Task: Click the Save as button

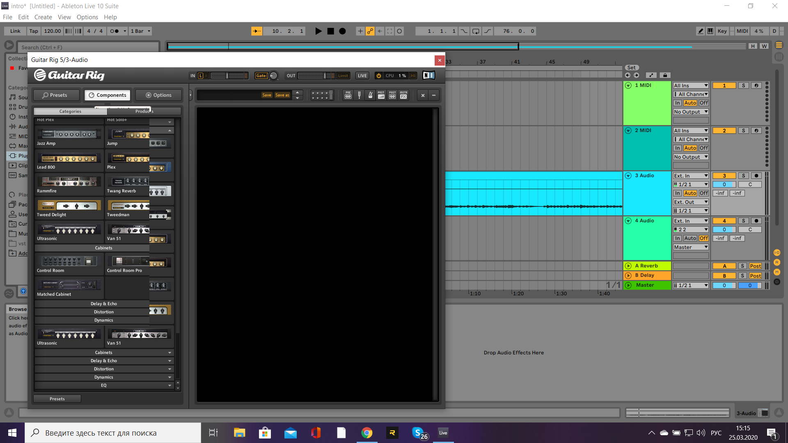Action: point(282,95)
